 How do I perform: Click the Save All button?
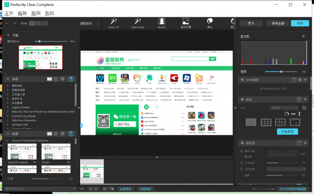point(278,24)
